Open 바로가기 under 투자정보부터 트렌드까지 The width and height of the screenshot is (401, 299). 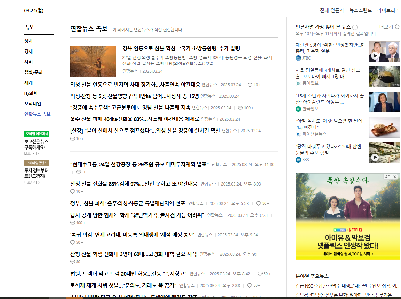pyautogui.click(x=32, y=182)
